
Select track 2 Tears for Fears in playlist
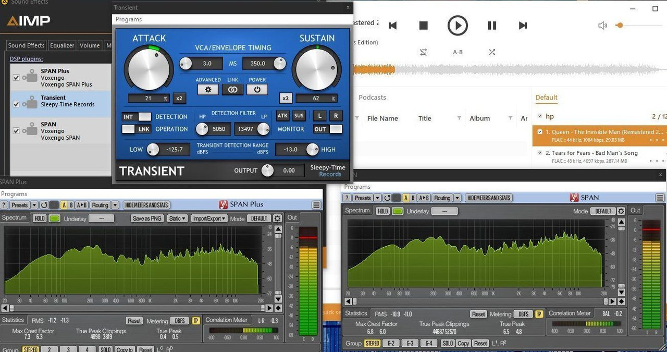(599, 156)
